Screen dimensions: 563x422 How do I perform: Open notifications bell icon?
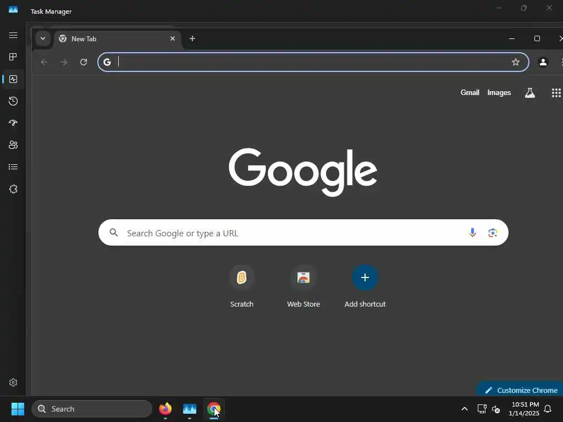(x=548, y=409)
